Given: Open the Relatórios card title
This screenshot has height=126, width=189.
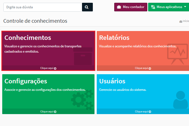Looking at the screenshot, I should tap(114, 38).
